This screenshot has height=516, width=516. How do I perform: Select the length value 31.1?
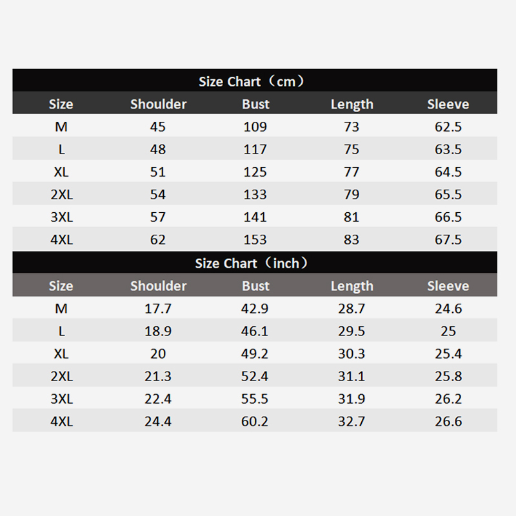(352, 377)
